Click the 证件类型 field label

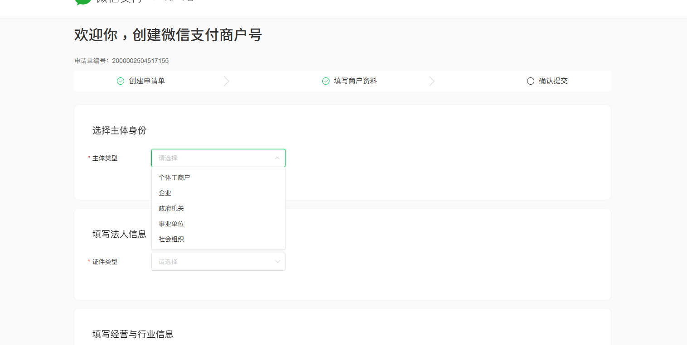coord(105,262)
